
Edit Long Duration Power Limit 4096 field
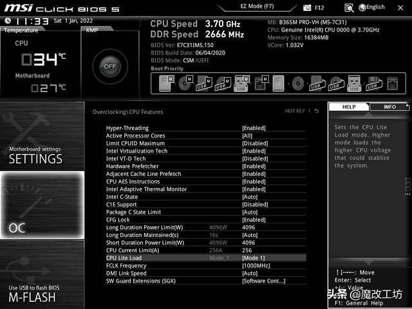248,227
